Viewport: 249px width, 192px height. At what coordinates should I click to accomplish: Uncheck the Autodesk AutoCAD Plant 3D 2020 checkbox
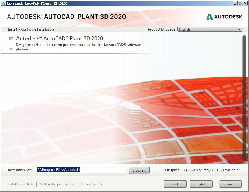[x=11, y=39]
